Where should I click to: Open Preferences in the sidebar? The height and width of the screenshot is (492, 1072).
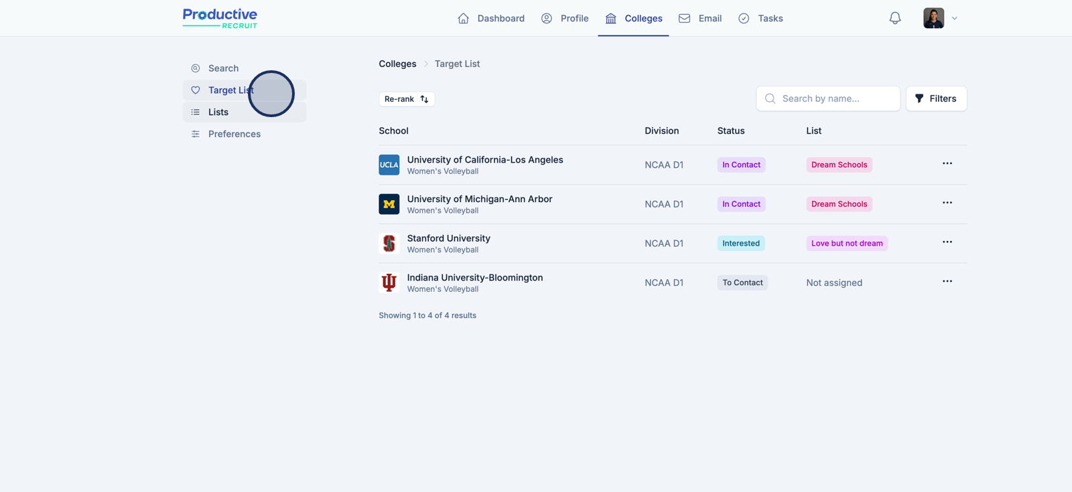pyautogui.click(x=245, y=134)
